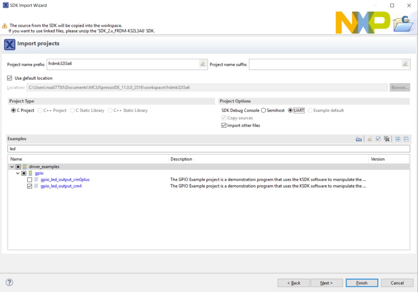The width and height of the screenshot is (418, 292).
Task: Click the eraser icon in project name suffix
Action: pyautogui.click(x=405, y=64)
